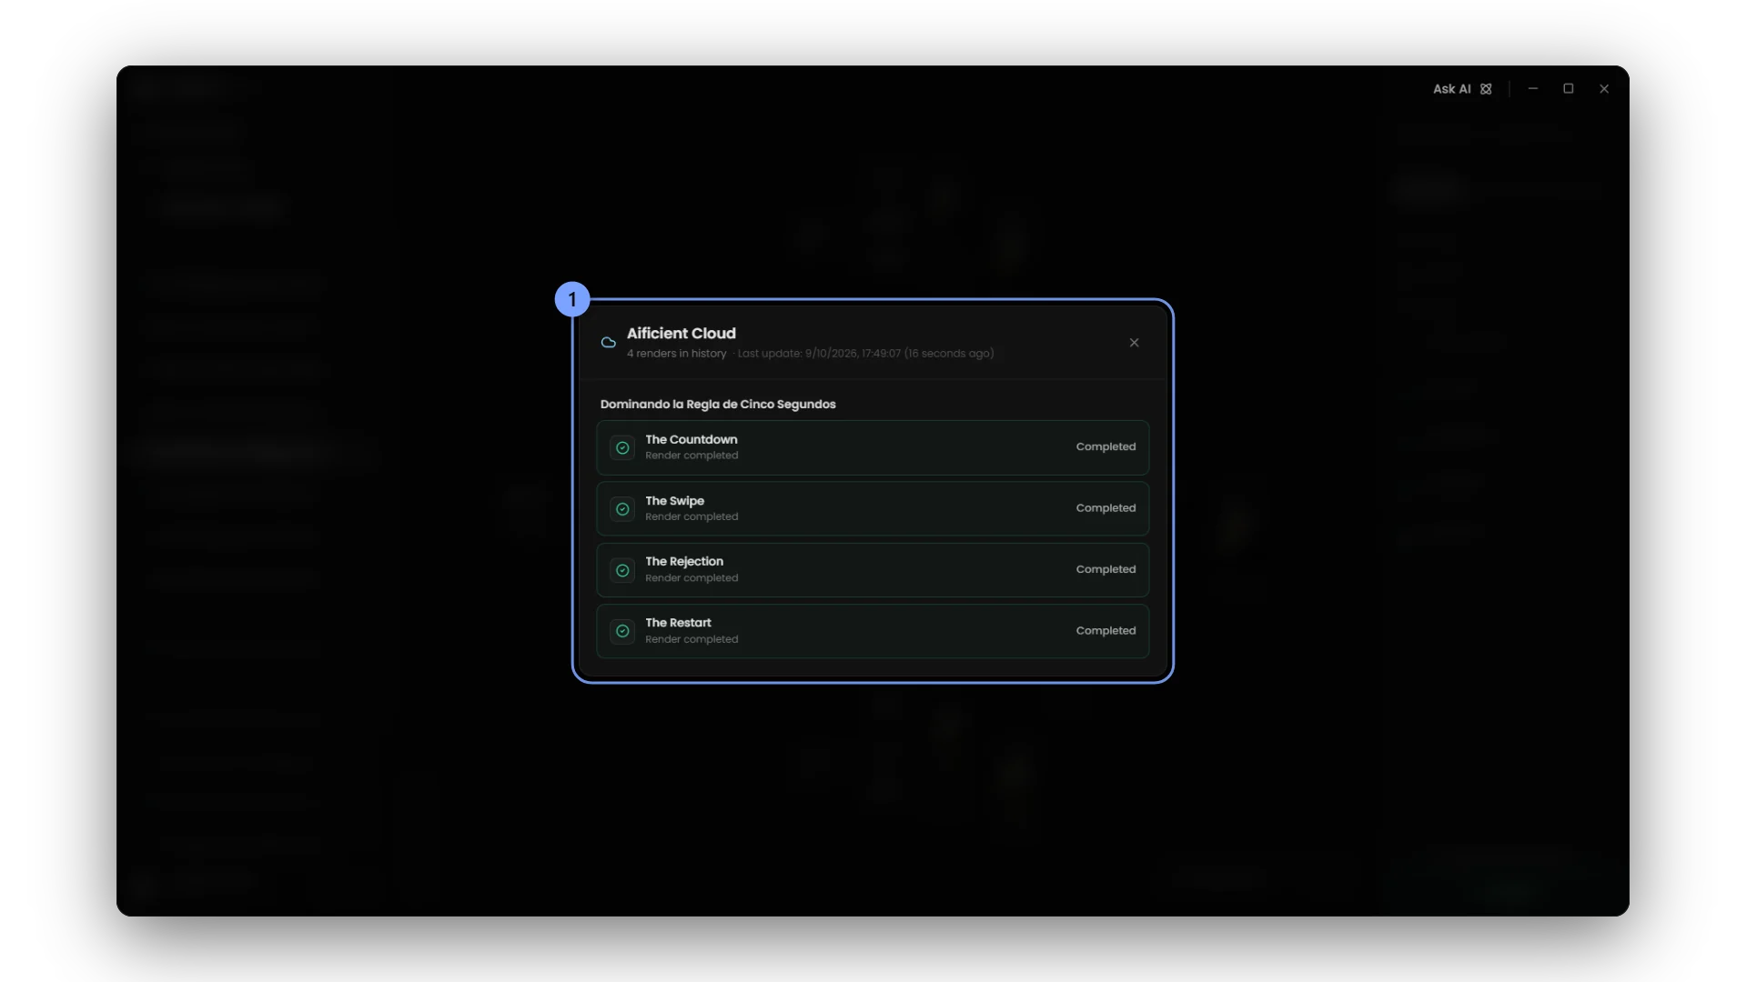The width and height of the screenshot is (1747, 982).
Task: Click the 'Last update' timestamp text
Action: coord(865,354)
